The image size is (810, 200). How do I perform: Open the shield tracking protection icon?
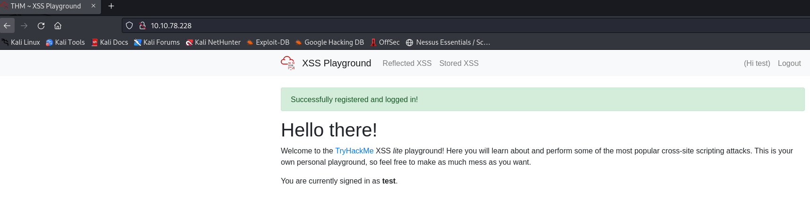coord(129,25)
